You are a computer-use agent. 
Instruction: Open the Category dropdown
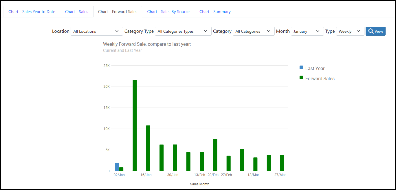pyautogui.click(x=253, y=31)
